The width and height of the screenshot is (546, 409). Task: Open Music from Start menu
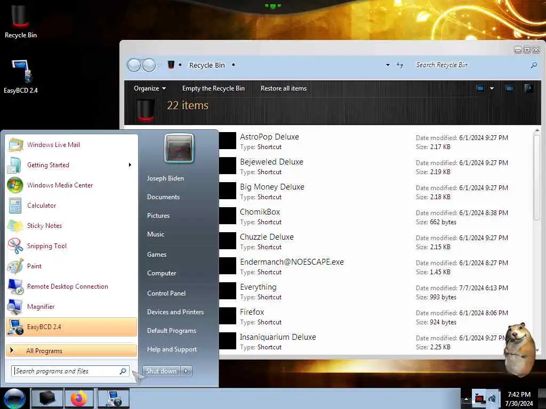pyautogui.click(x=156, y=234)
